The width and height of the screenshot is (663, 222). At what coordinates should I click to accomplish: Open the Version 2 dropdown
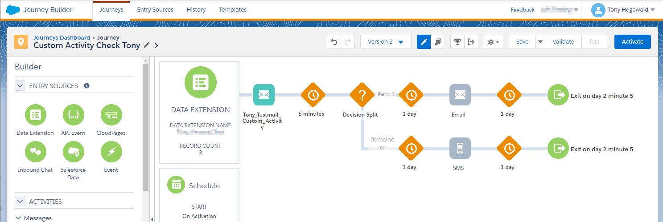[x=386, y=42]
